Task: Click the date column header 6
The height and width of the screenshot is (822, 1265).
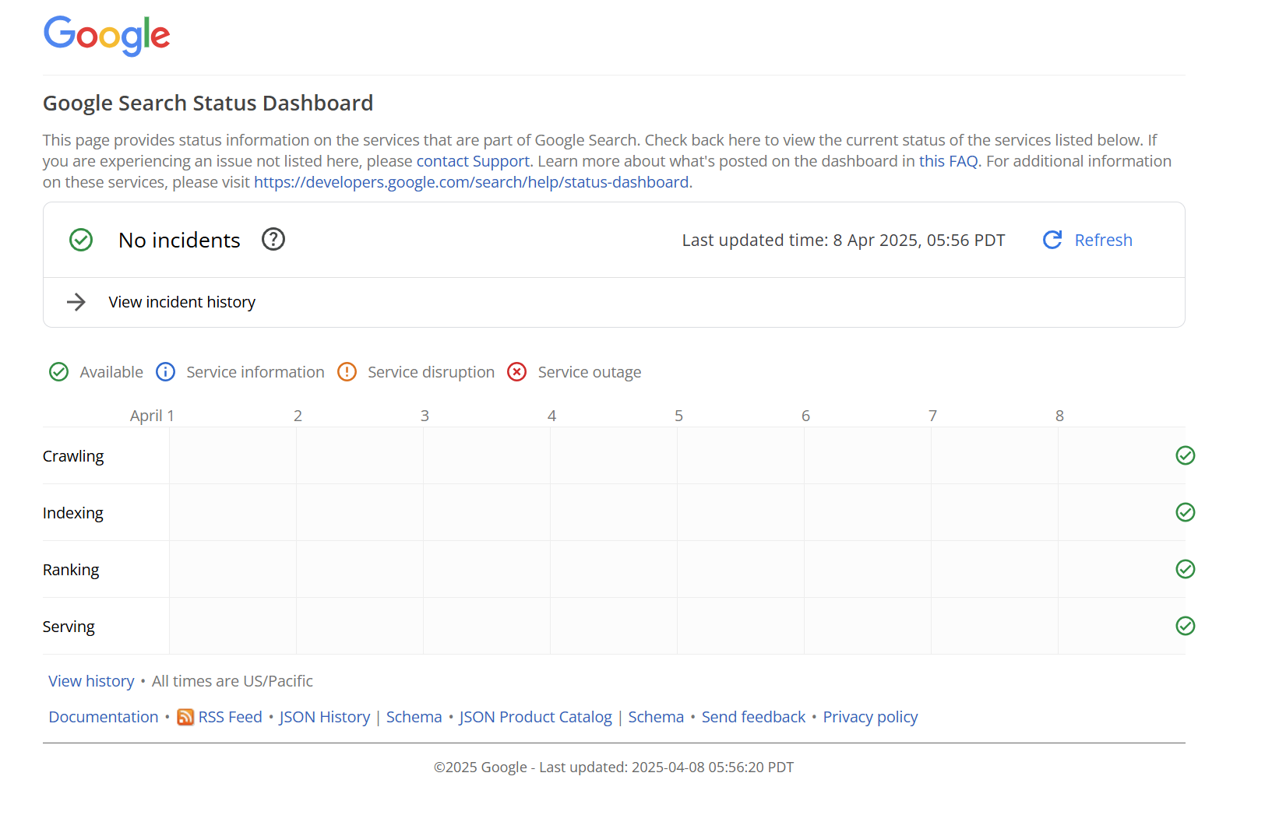Action: click(805, 416)
